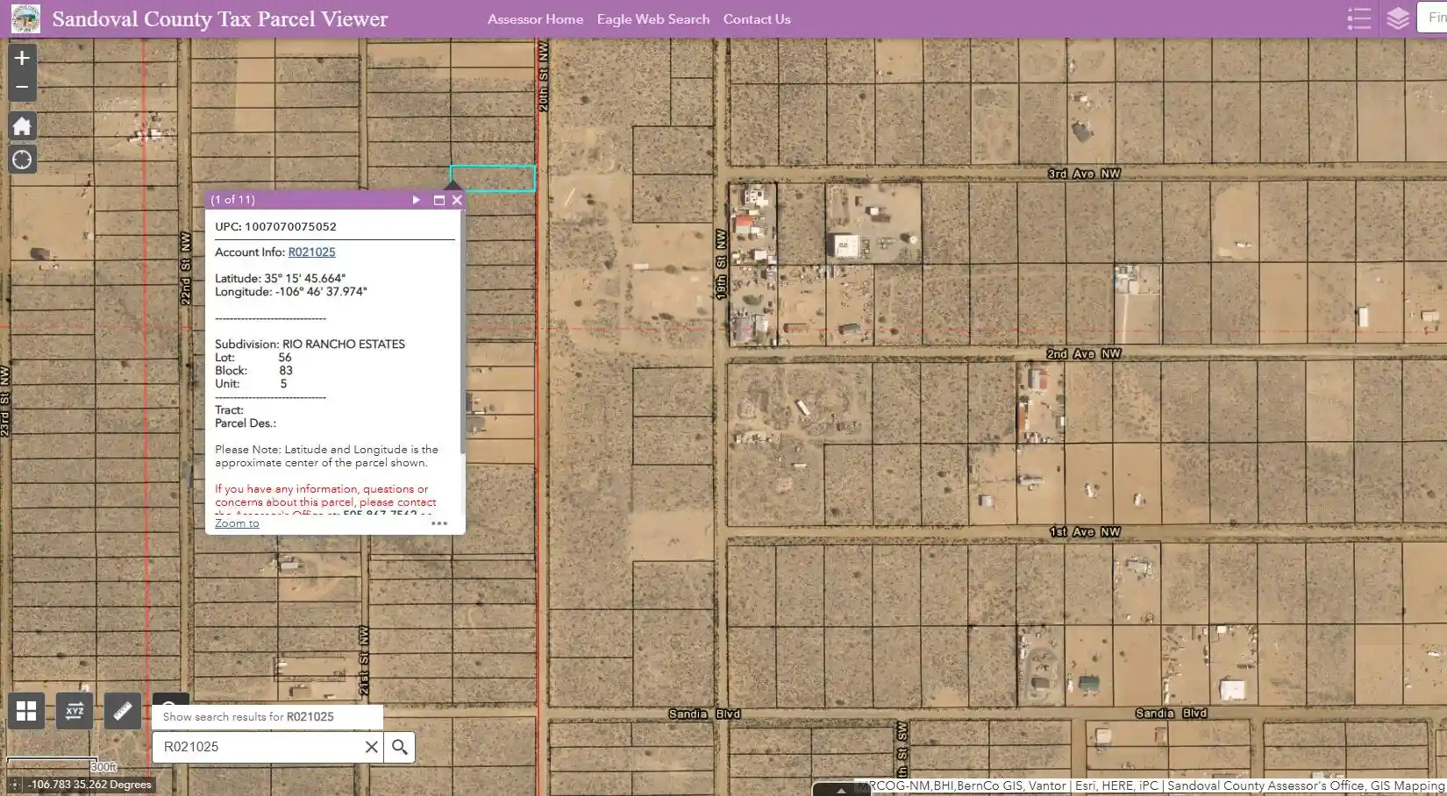Screen dimensions: 1447x796
Task: Return to default map extent home
Action: pos(22,126)
